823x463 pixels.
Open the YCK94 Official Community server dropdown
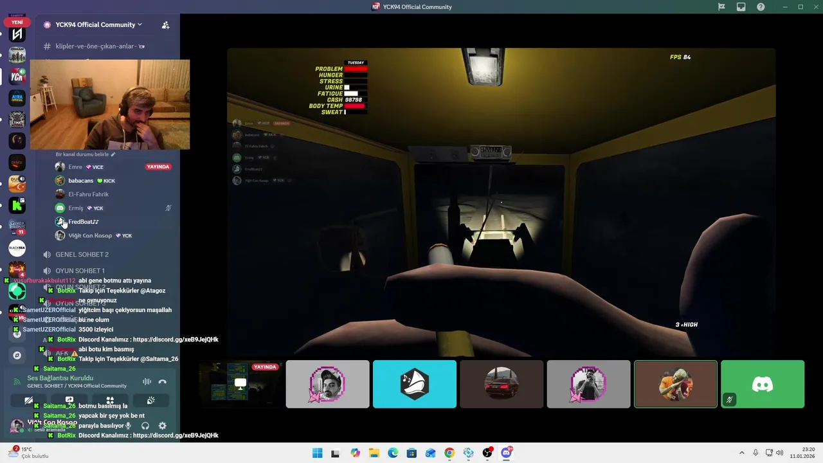(x=98, y=24)
